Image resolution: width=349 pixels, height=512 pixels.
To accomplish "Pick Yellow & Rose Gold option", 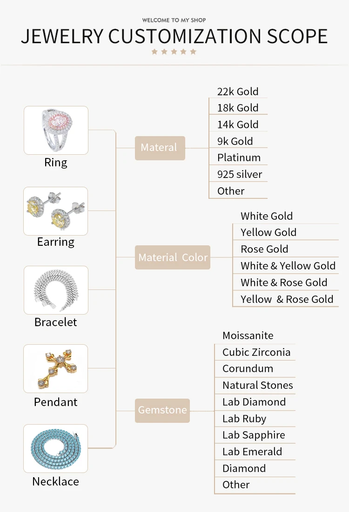I will (287, 299).
